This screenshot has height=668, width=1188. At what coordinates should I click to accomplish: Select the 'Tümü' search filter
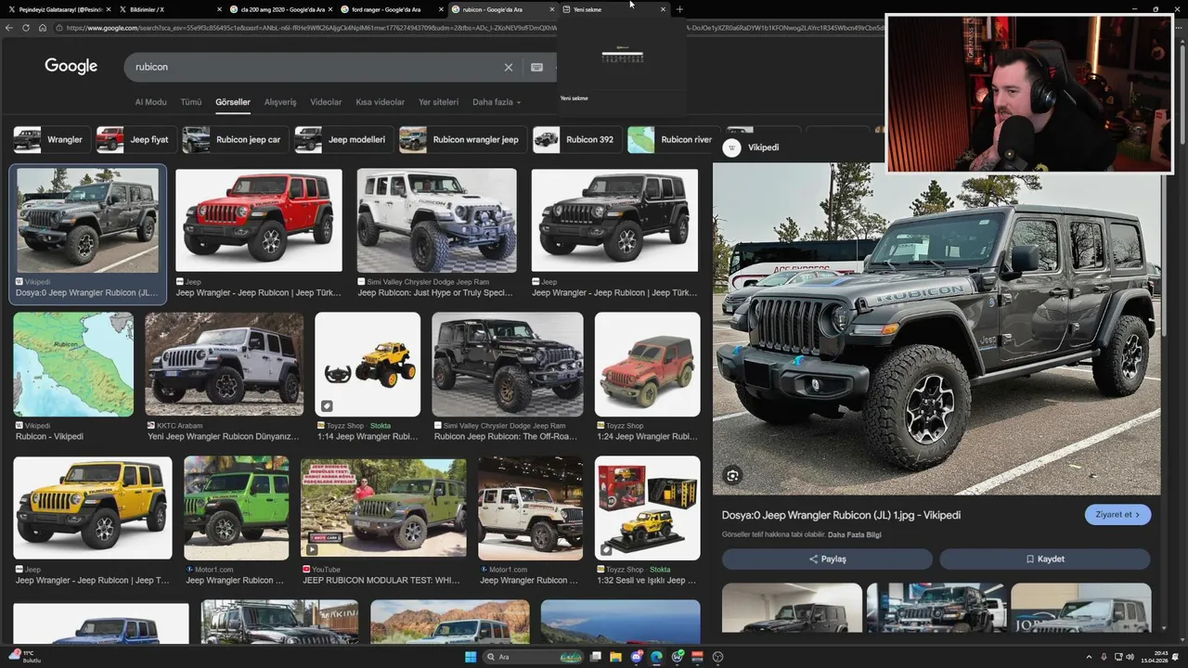point(191,102)
